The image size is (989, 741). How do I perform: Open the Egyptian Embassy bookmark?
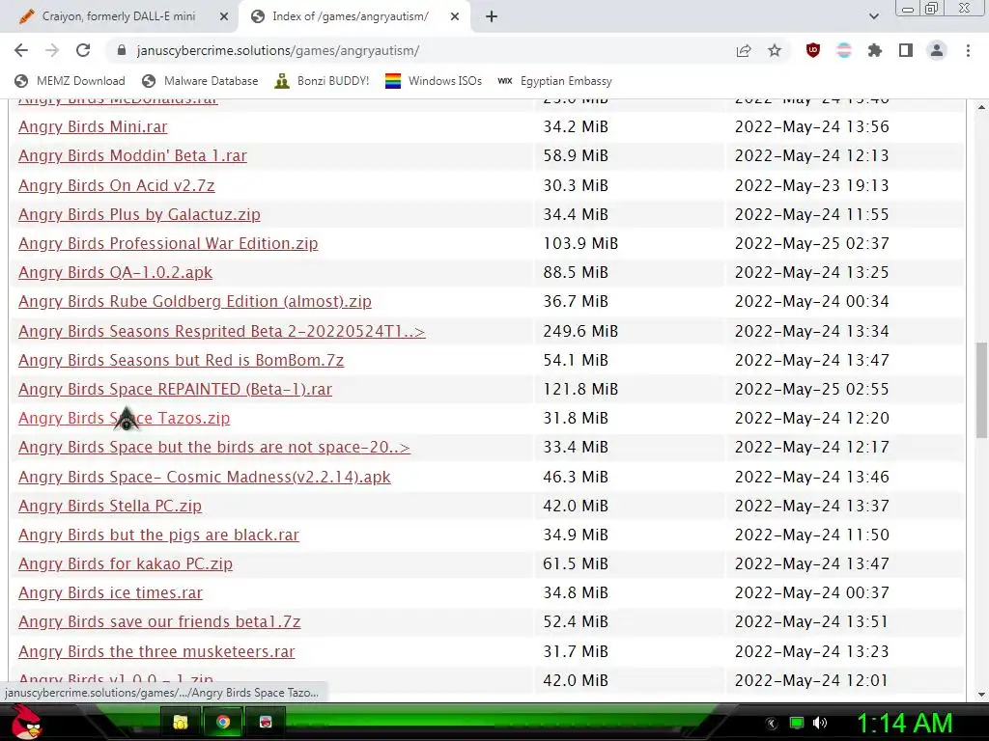click(554, 81)
